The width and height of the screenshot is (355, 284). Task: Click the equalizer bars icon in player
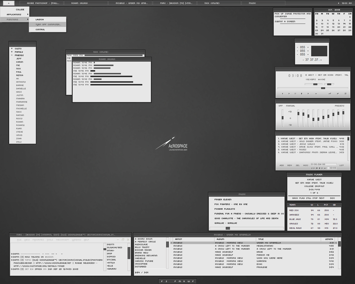329,93
